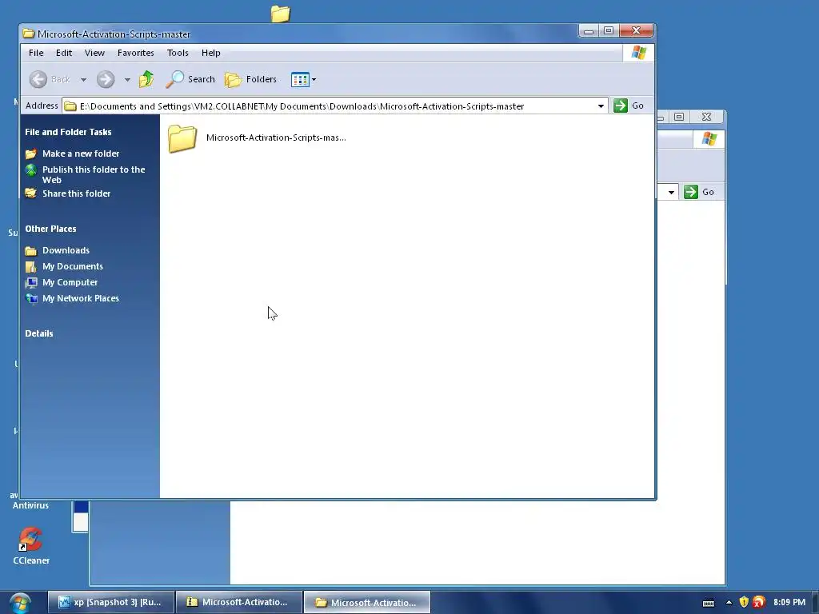The height and width of the screenshot is (614, 819).
Task: Open the File menu
Action: 36,53
